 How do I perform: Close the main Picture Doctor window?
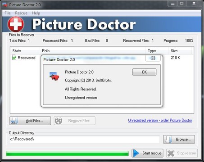(194, 4)
